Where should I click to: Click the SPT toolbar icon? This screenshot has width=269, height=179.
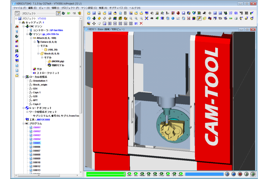[136, 24]
